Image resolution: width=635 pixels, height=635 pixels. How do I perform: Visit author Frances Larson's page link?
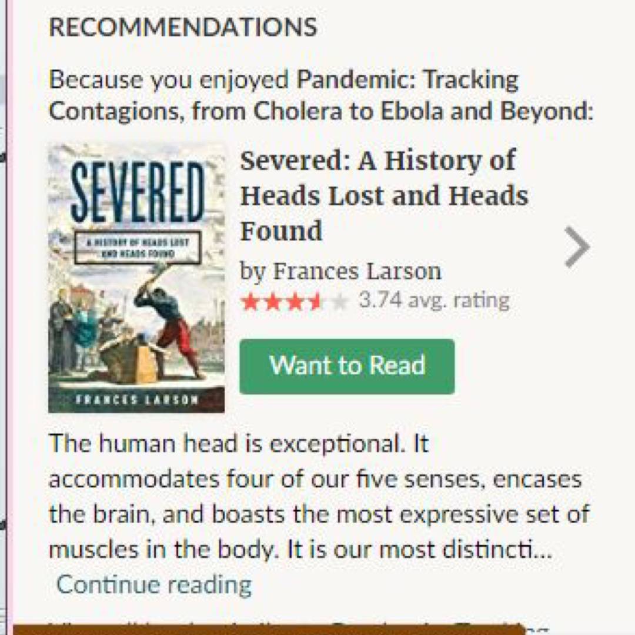point(357,271)
